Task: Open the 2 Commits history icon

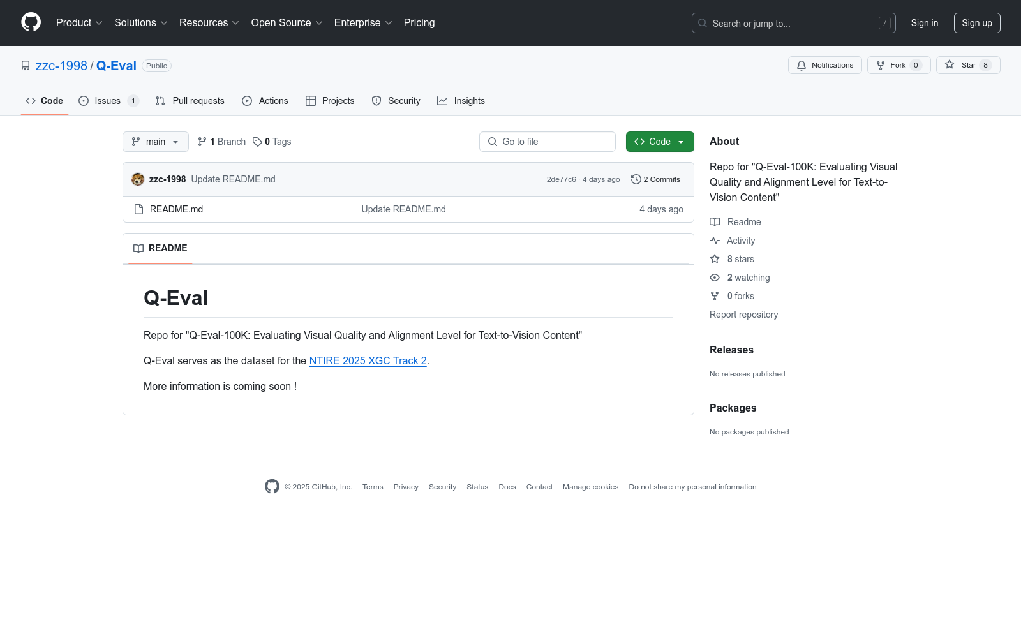Action: point(636,179)
